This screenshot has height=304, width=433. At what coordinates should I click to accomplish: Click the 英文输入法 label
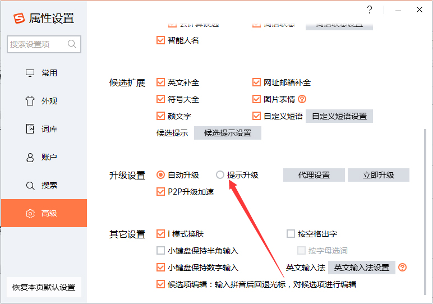click(x=306, y=268)
